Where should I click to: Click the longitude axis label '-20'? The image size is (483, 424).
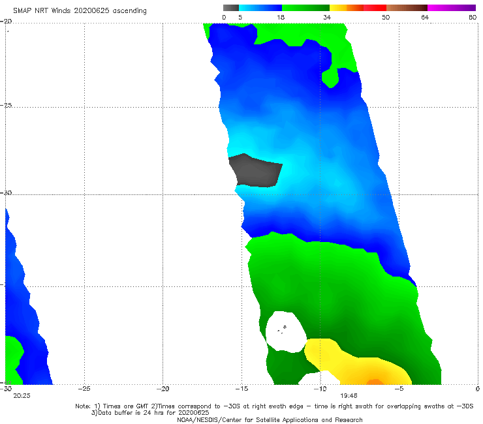[x=163, y=389]
